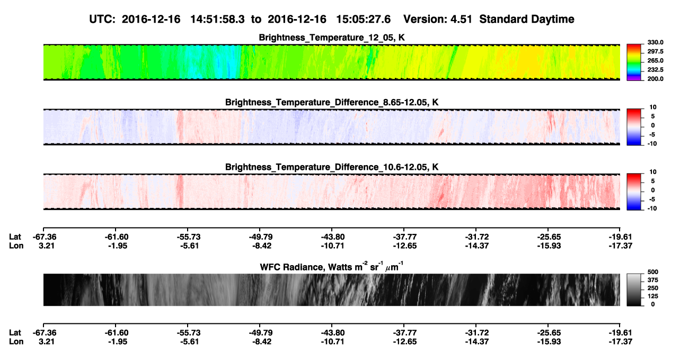The image size is (689, 353).
Task: Click latitude '-19.61' on axis below WFC Radiance
Action: pyautogui.click(x=621, y=332)
